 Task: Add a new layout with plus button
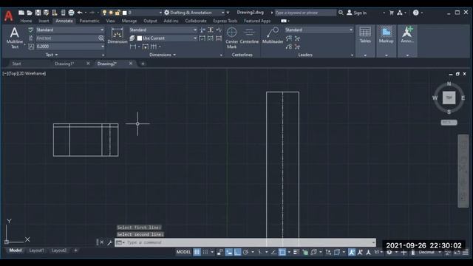coord(75,250)
